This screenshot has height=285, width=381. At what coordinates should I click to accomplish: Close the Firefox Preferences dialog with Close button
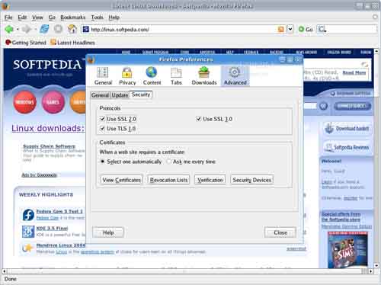(280, 232)
